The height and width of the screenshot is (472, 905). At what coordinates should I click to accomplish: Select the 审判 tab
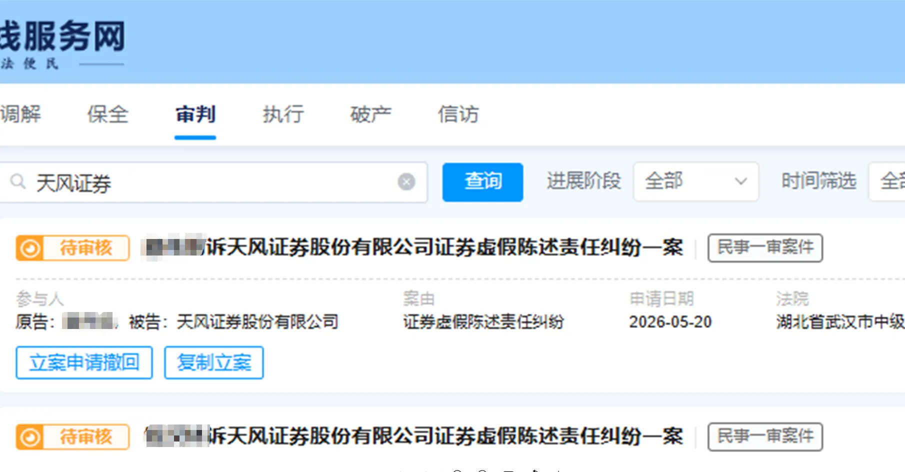point(195,114)
